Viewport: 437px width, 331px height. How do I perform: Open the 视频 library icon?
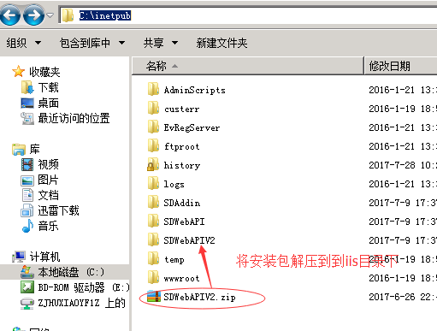27,164
